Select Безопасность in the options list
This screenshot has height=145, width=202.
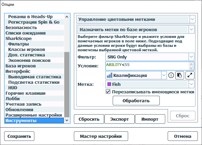coord(34,28)
